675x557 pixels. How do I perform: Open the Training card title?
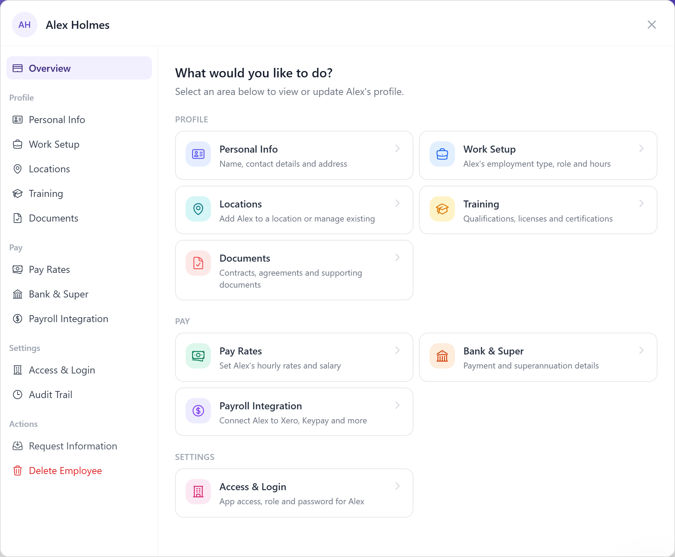coord(481,204)
